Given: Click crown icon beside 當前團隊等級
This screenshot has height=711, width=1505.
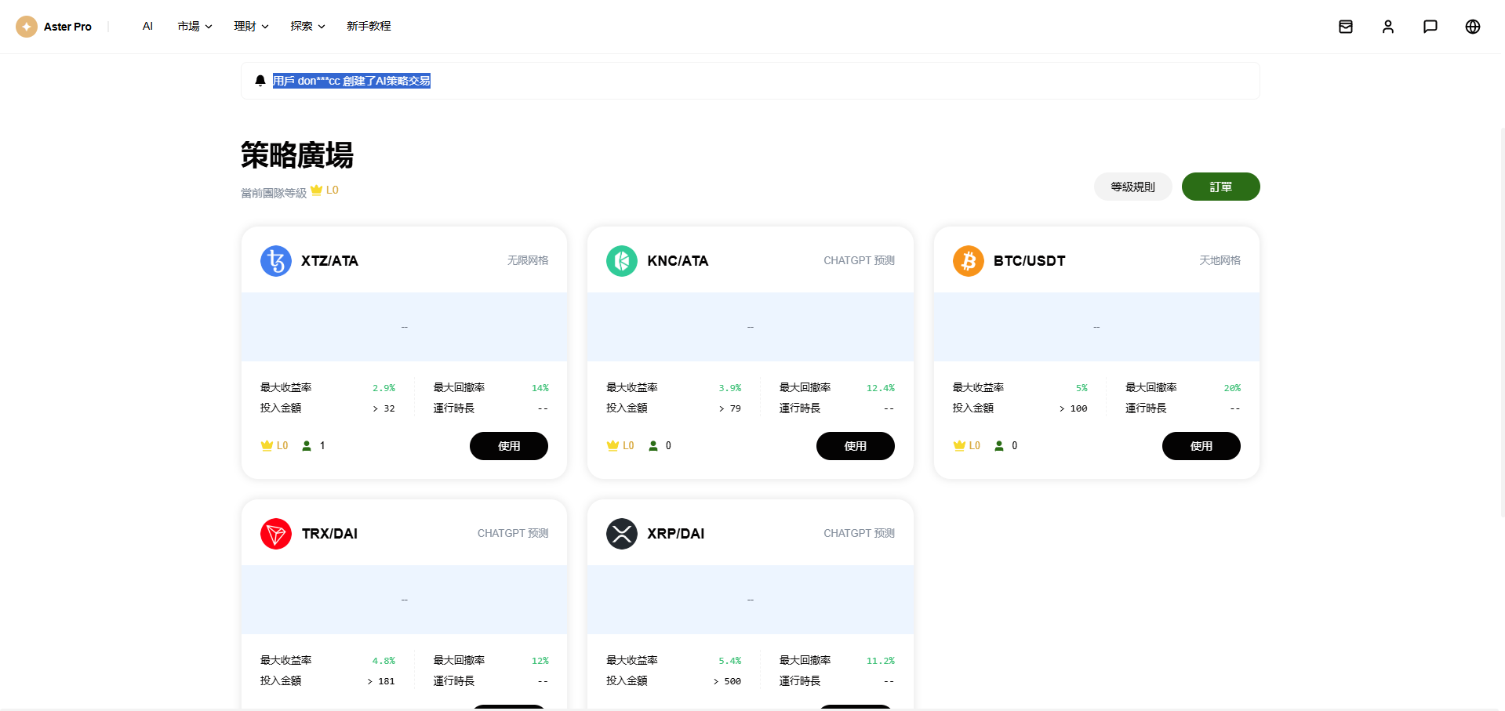Looking at the screenshot, I should (x=317, y=190).
